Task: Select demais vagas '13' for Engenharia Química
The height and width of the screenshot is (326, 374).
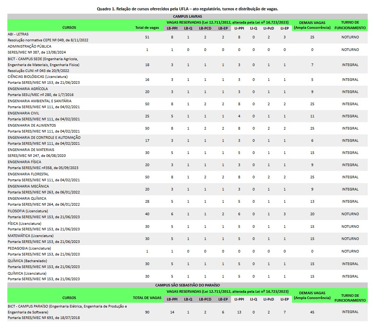Action: (x=312, y=201)
